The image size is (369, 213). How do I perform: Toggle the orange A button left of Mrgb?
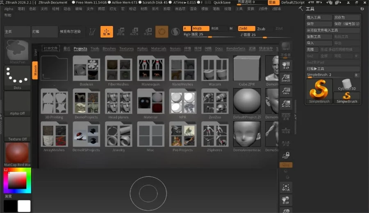coord(187,28)
